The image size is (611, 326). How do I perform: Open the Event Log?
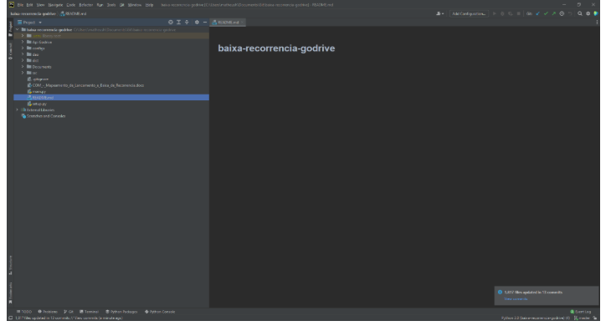click(581, 312)
